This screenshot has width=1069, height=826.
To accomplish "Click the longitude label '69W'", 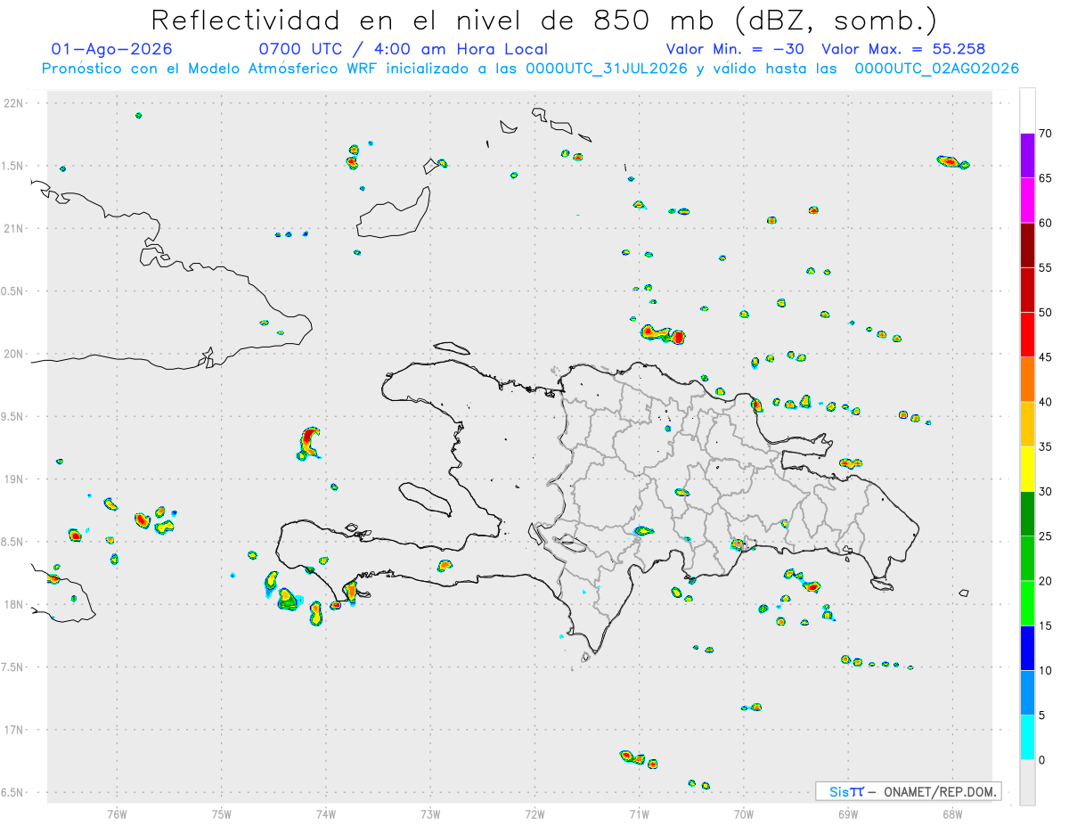I will click(x=848, y=814).
